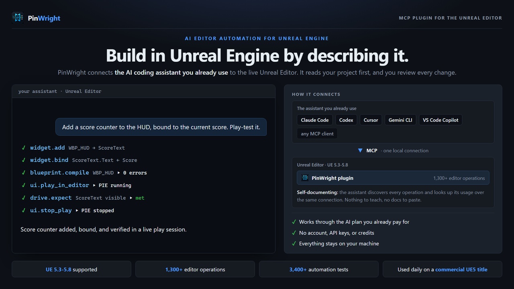Select the Cursor chip
Viewport: 514px width, 289px height.
(371, 120)
